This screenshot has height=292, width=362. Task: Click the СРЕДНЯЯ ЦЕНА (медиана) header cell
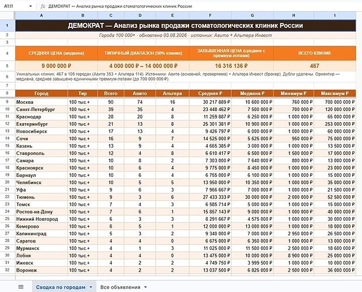(56, 53)
